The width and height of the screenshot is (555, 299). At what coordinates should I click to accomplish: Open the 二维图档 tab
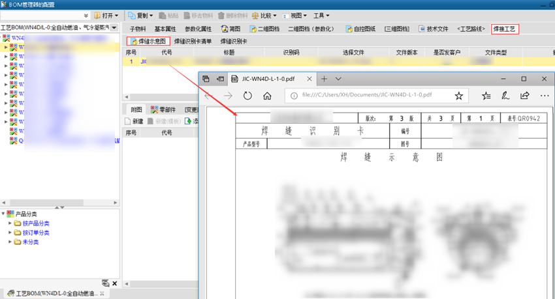tap(264, 29)
